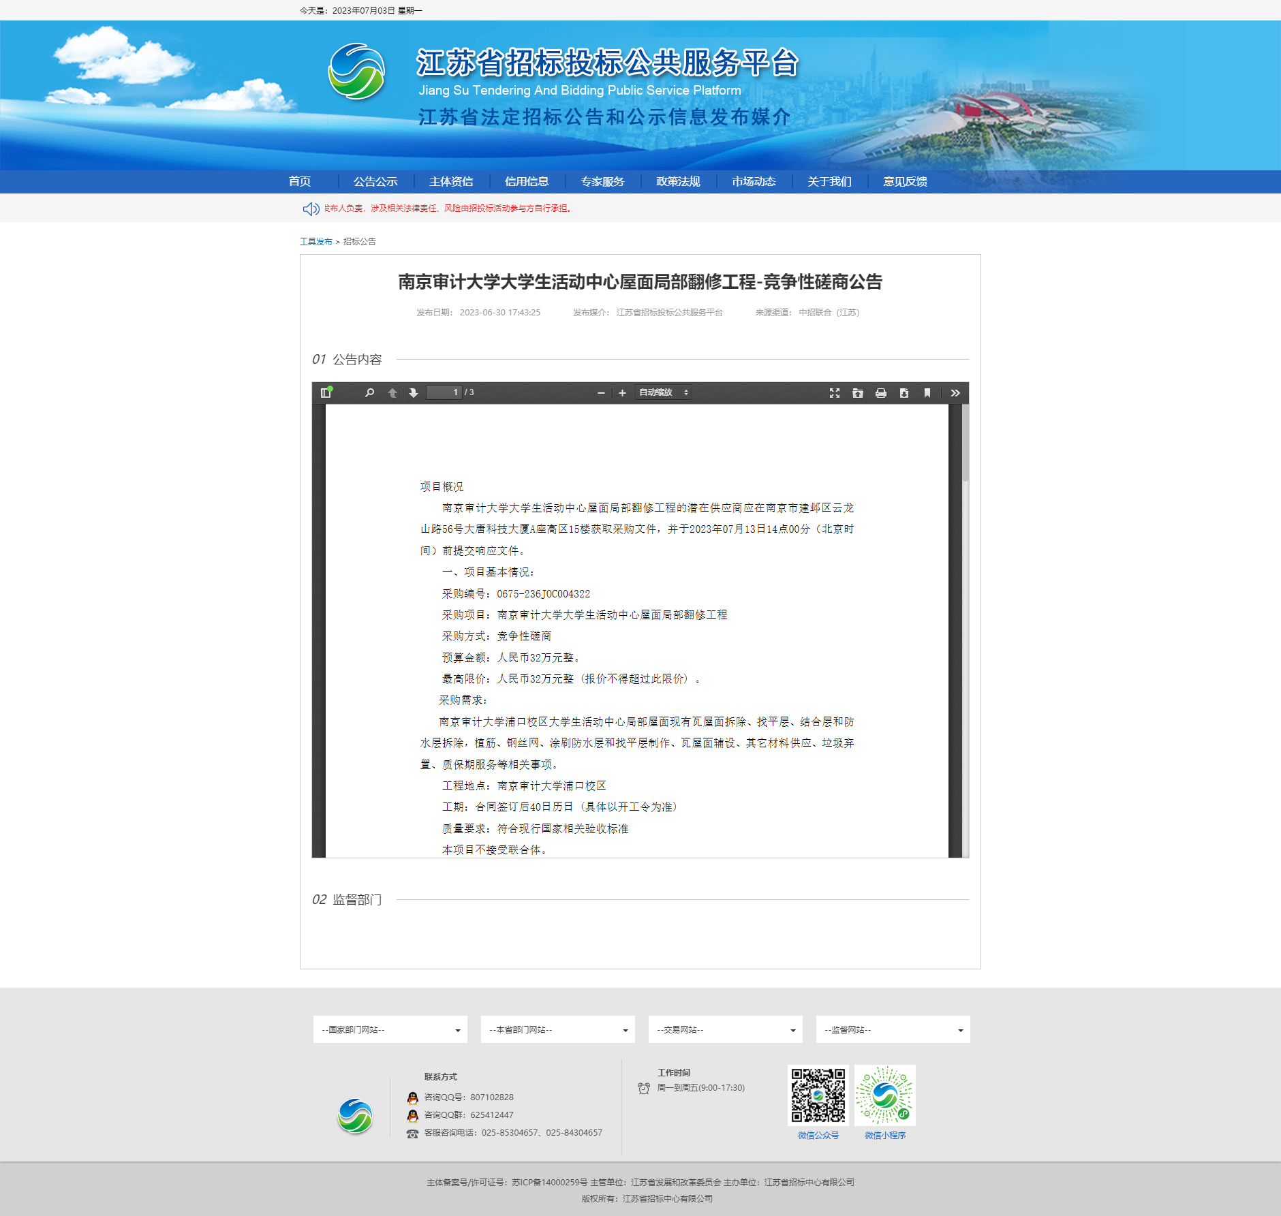Open the find-in-document search tool

[x=369, y=393]
